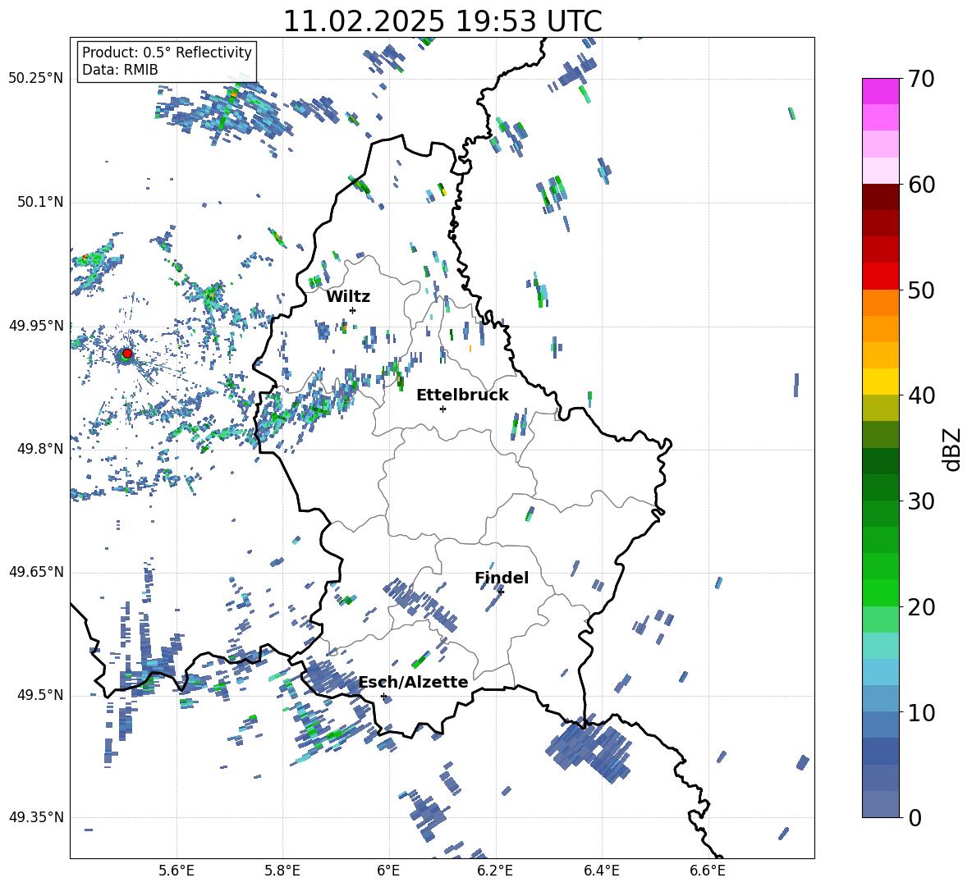Click the dBZ colorbar axis label
This screenshot has height=887, width=972.
point(953,449)
